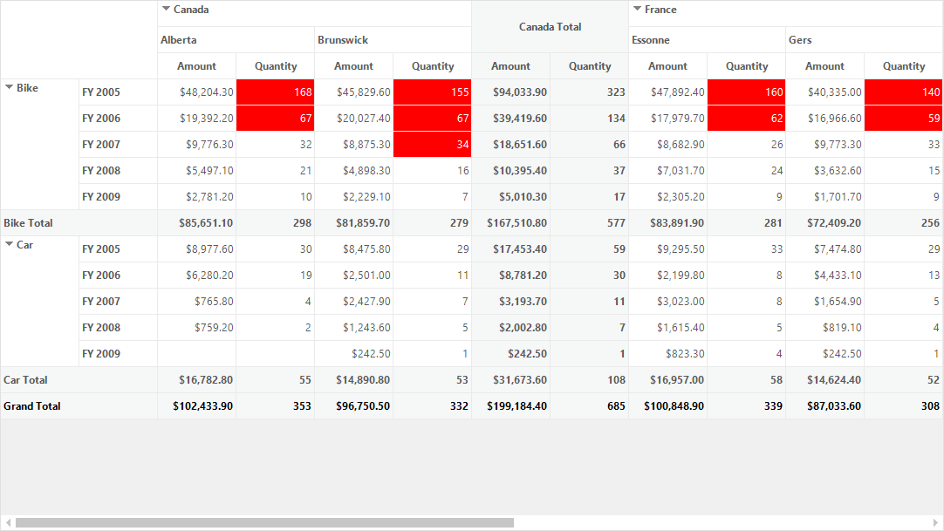Click the $85,651.10 Bike Total cell
Image resolution: width=944 pixels, height=531 pixels.
[x=196, y=223]
